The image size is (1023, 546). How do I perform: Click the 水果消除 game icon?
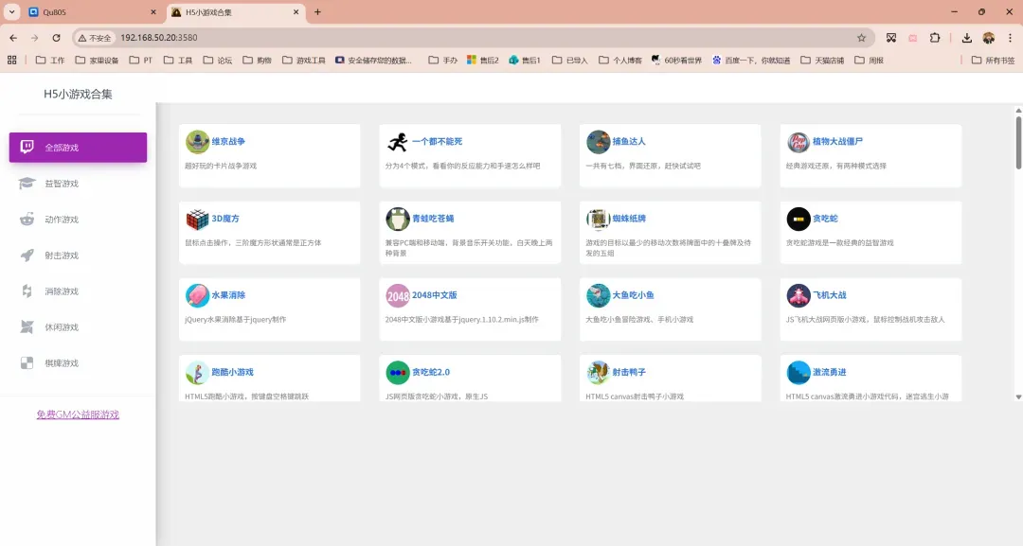click(x=197, y=296)
